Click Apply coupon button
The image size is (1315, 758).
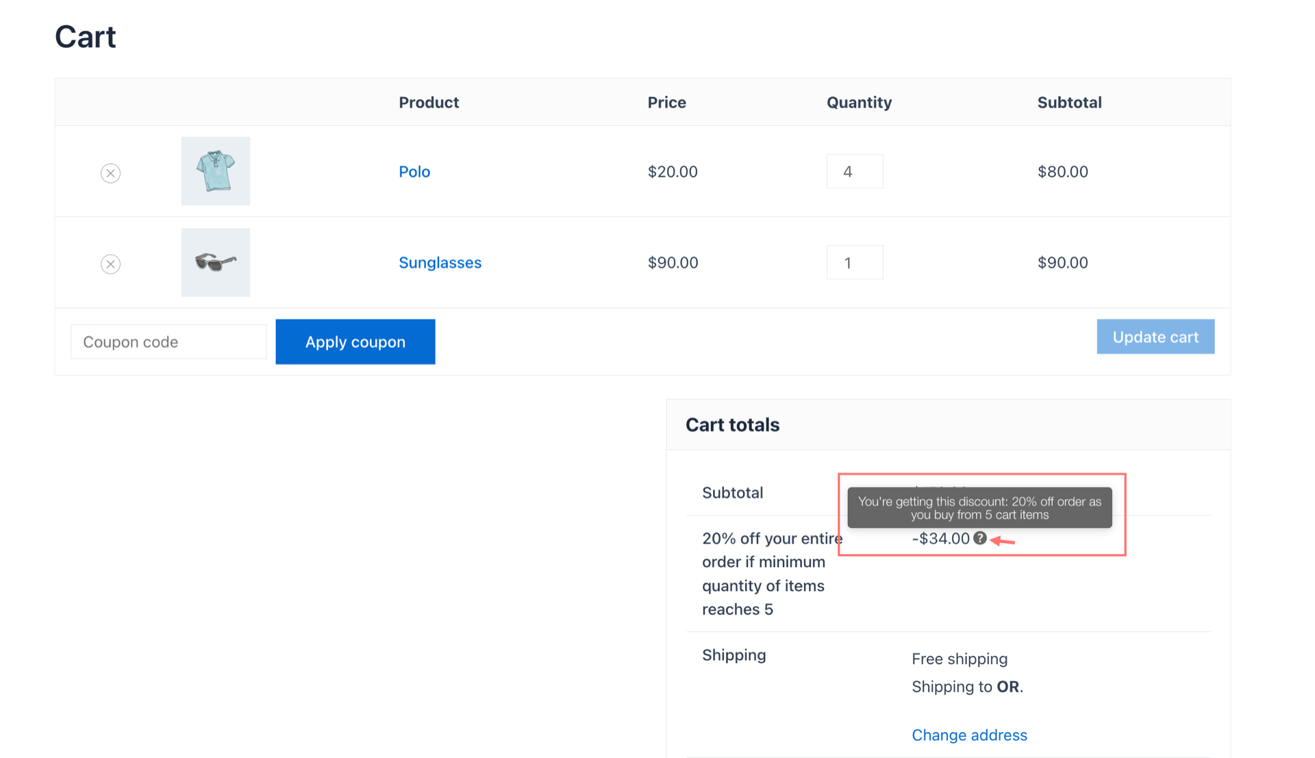tap(356, 342)
